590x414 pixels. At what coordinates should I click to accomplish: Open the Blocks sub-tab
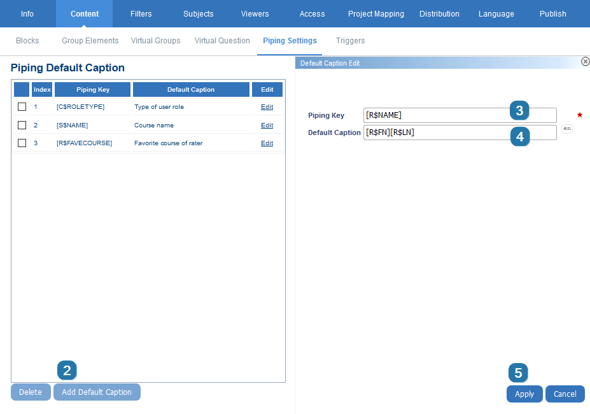coord(27,41)
